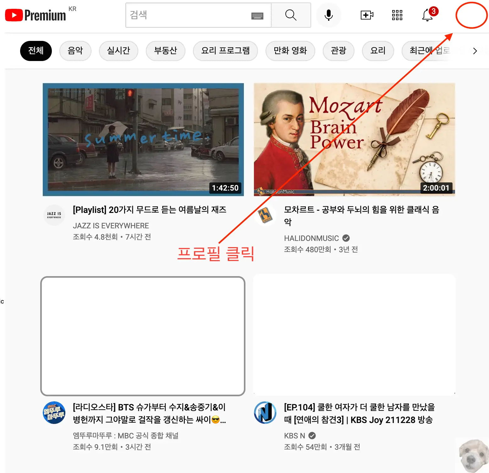The height and width of the screenshot is (473, 489).
Task: Click the HALIDONMUSIC verified badge
Action: click(x=346, y=238)
